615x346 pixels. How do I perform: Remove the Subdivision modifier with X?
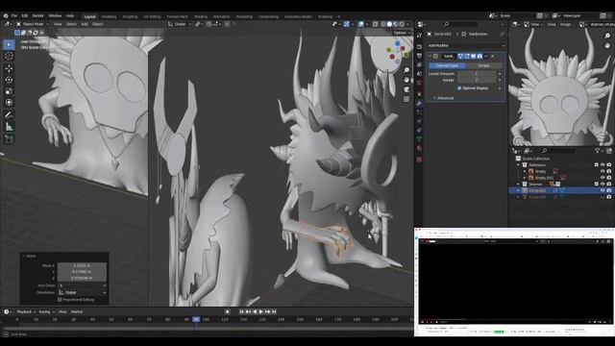click(493, 56)
